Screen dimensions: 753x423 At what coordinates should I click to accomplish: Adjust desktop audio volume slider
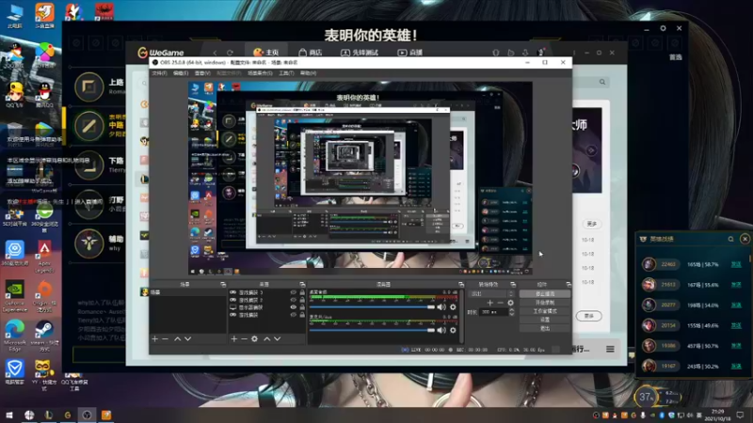click(372, 307)
